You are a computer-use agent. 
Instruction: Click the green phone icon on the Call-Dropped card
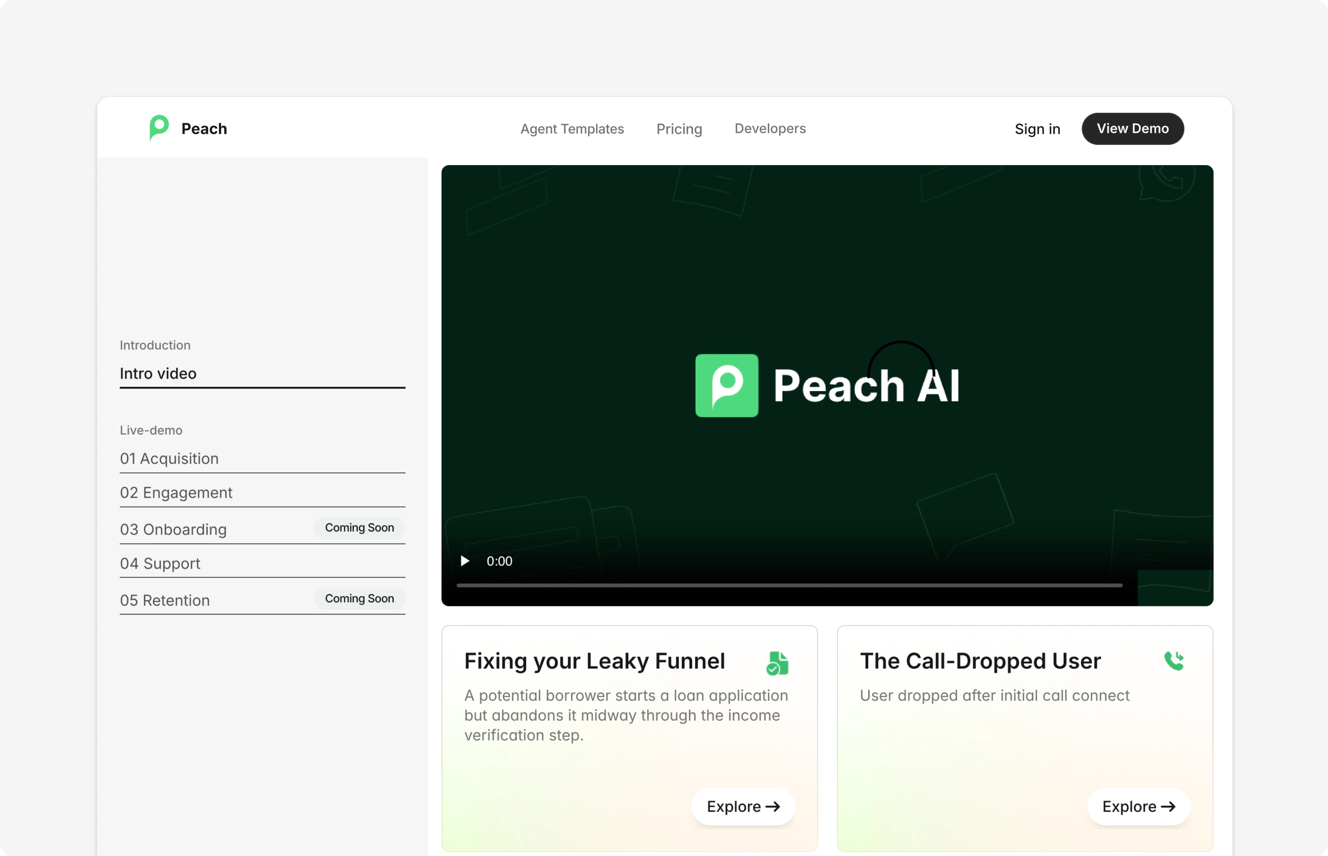[1173, 661]
